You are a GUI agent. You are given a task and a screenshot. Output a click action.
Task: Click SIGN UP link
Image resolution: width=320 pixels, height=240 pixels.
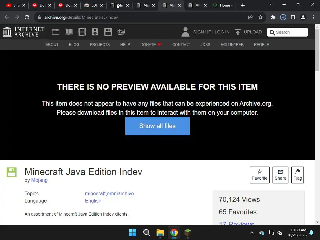pyautogui.click(x=202, y=32)
